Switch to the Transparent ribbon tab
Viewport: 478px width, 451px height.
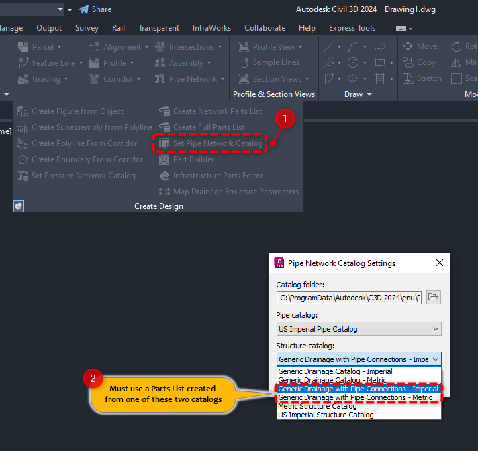[158, 28]
